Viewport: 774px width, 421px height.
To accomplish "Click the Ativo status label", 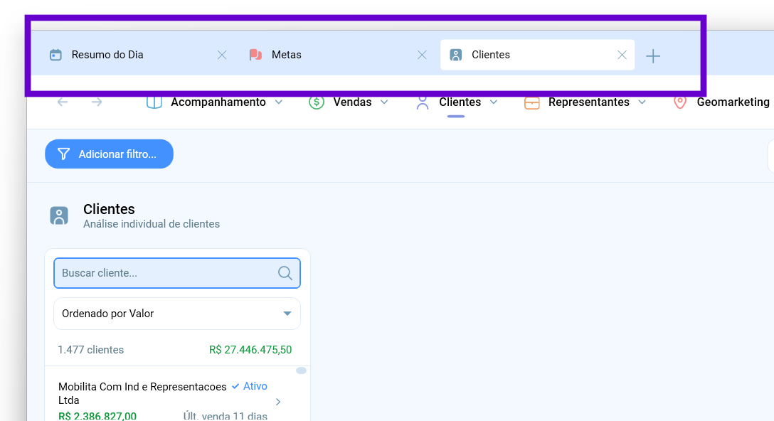I will pos(255,386).
